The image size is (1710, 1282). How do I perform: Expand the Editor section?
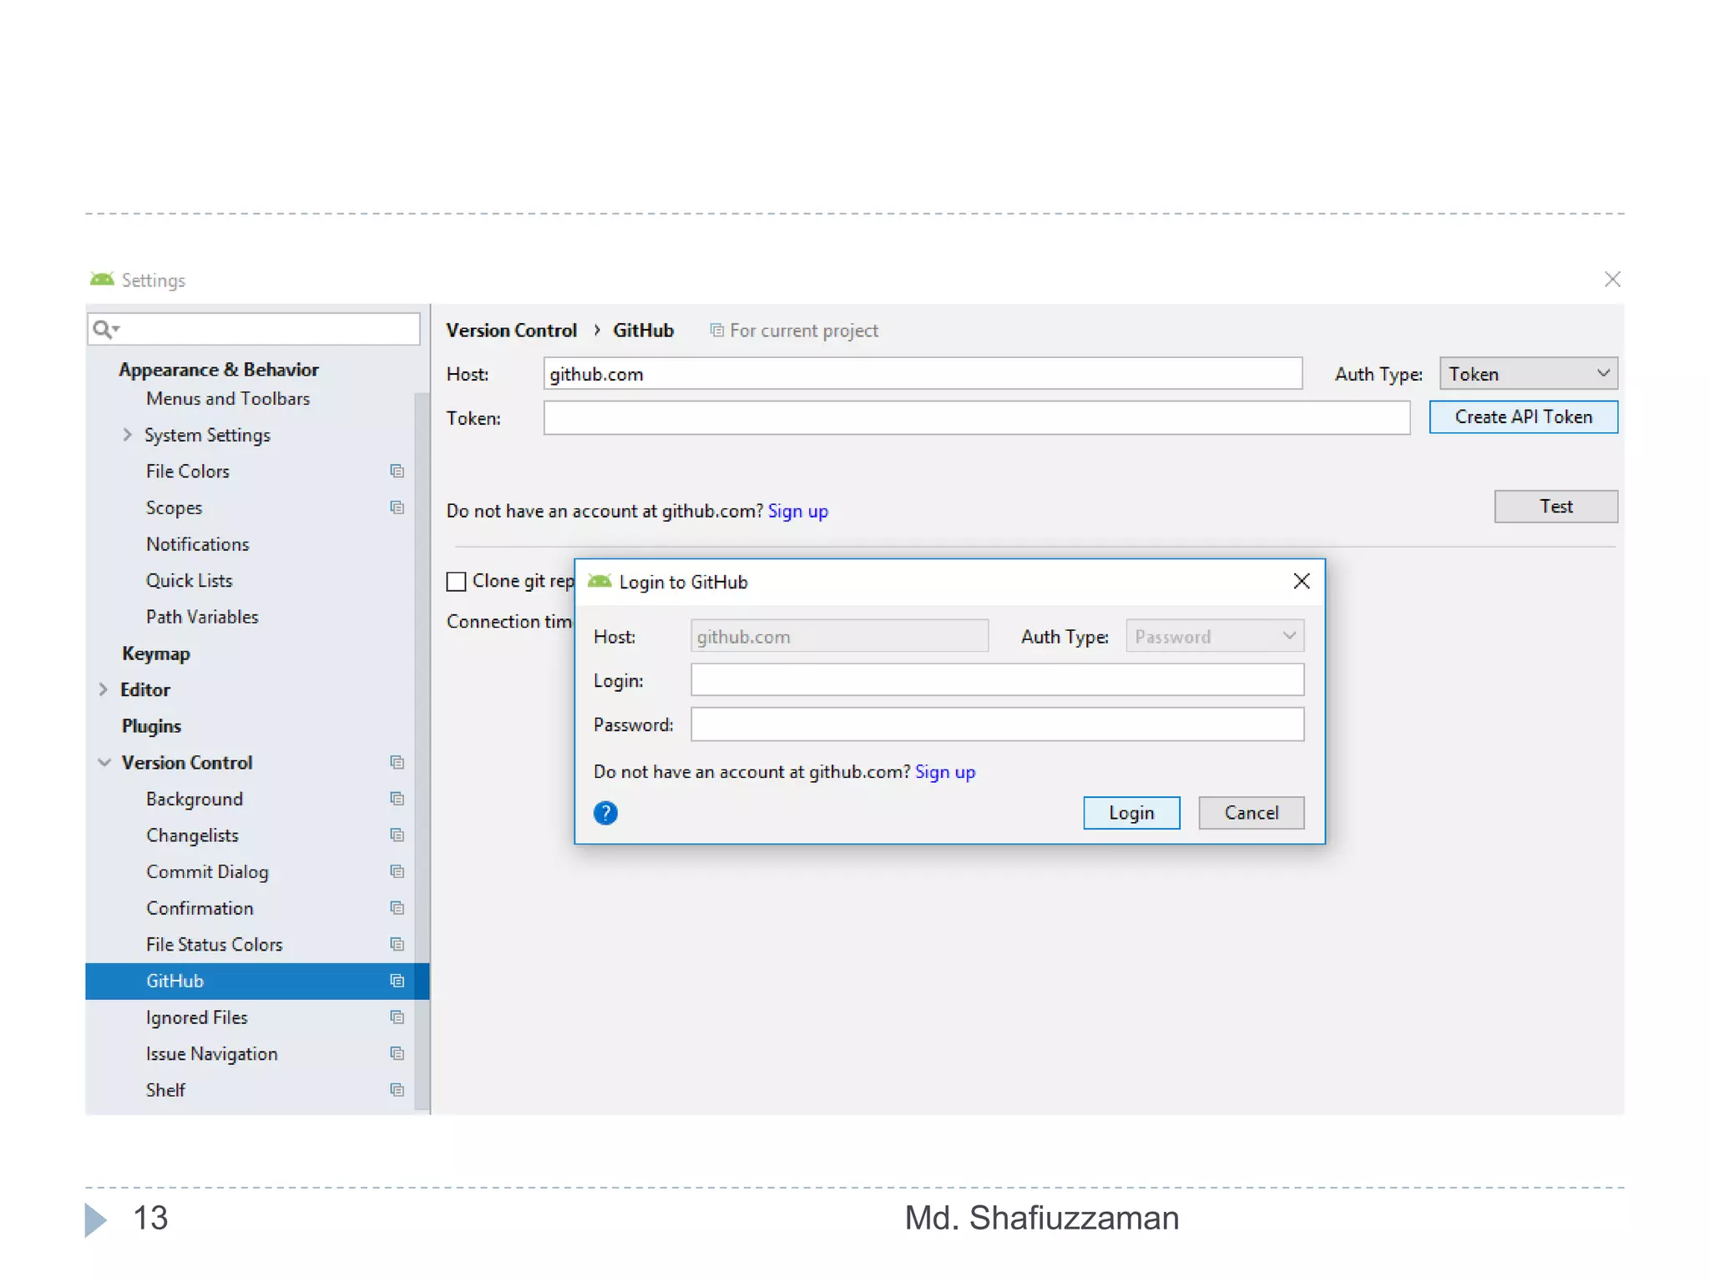(104, 689)
